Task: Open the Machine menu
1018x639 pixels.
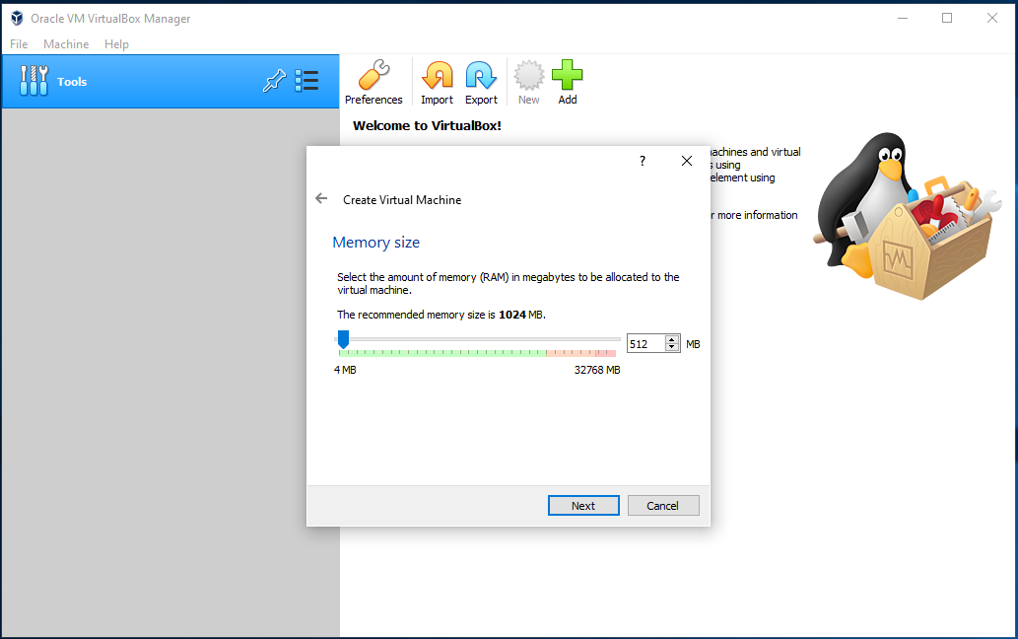Action: tap(66, 44)
